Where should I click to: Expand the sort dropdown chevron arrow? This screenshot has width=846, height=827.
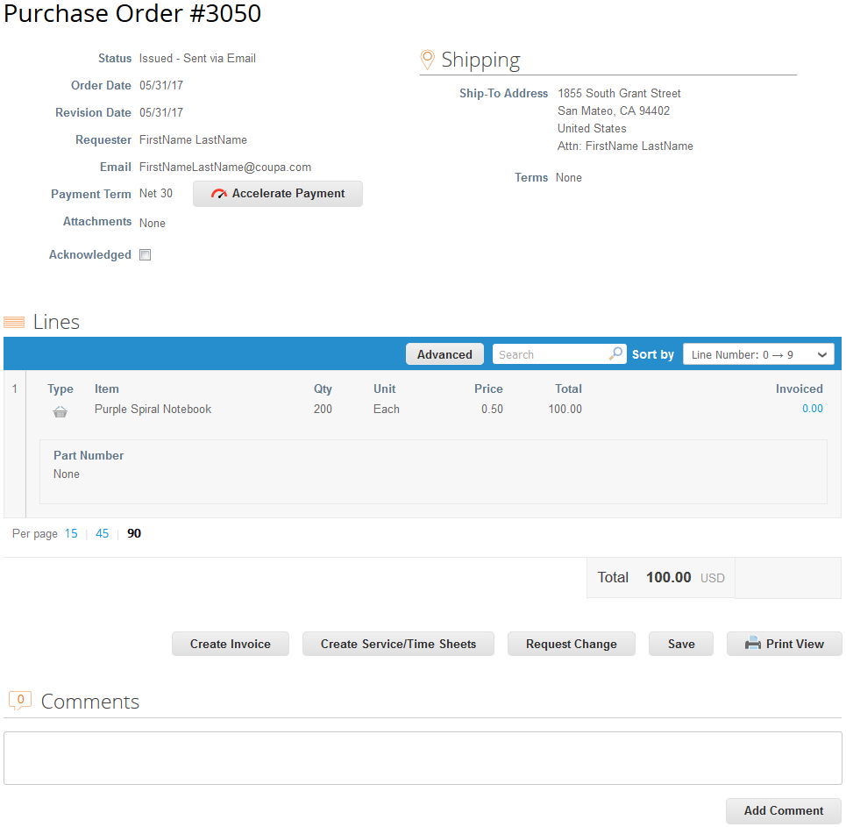point(822,354)
